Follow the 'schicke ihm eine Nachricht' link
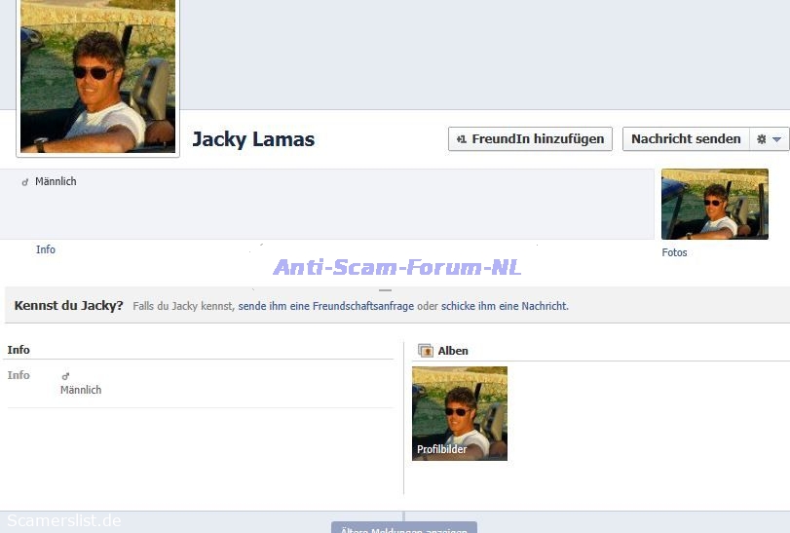Viewport: 790px width, 533px height. tap(504, 306)
